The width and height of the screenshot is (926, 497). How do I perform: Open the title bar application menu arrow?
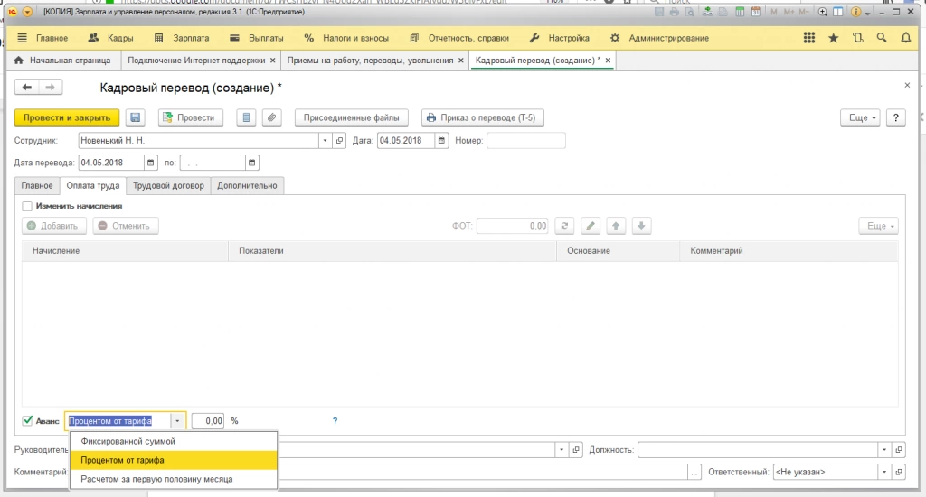28,12
